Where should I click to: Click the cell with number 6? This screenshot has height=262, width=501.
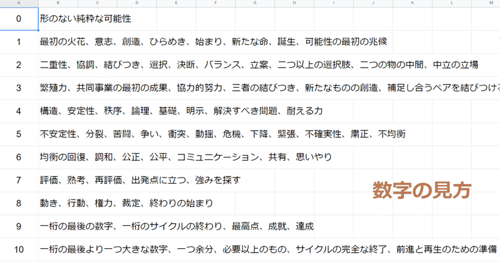tap(19, 158)
